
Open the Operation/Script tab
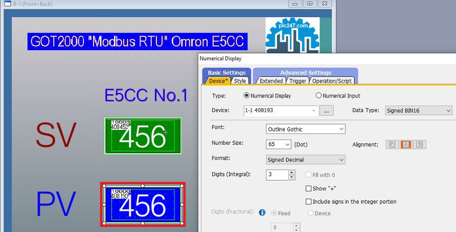tap(332, 81)
